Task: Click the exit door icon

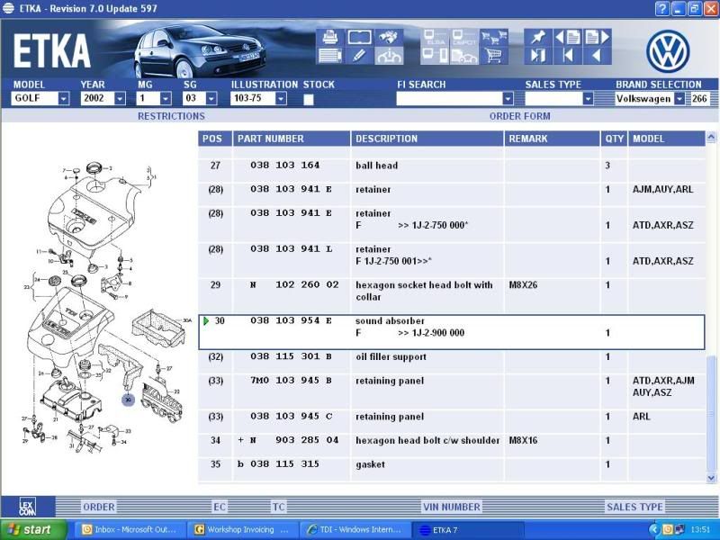Action: coord(537,56)
